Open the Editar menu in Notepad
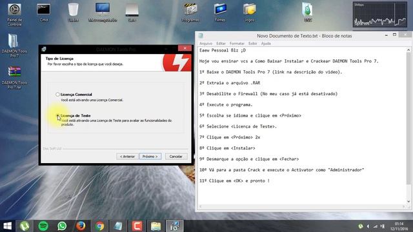 pos(221,43)
